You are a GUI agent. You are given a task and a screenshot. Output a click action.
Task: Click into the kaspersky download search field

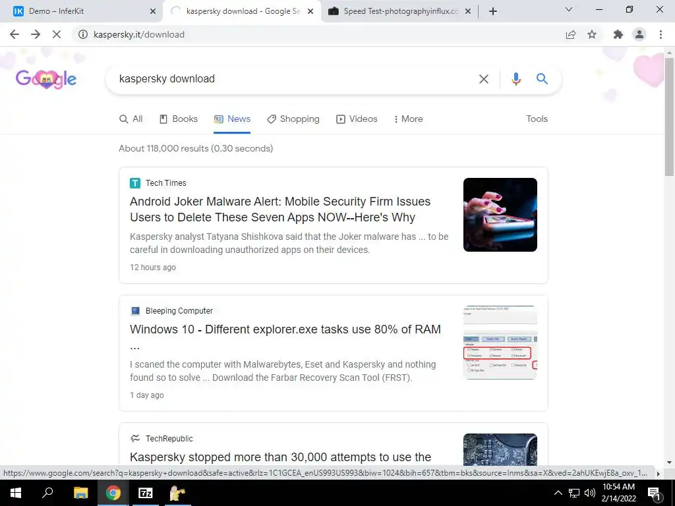click(293, 79)
